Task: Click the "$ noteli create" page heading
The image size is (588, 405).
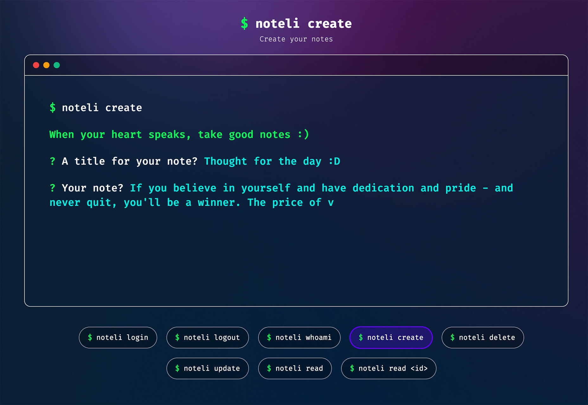Action: coord(296,24)
